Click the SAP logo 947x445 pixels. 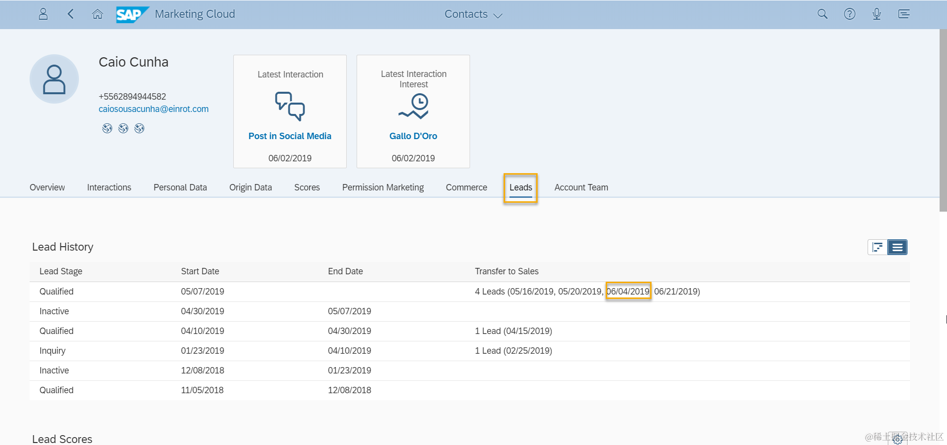tap(132, 14)
